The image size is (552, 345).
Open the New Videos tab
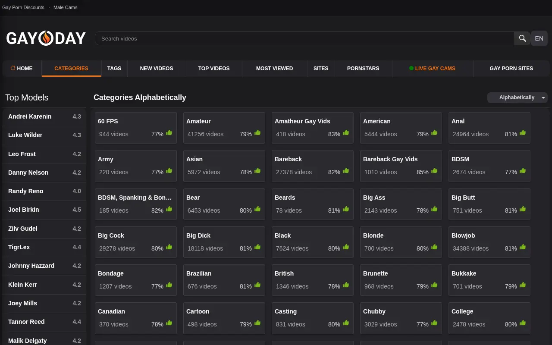157,68
